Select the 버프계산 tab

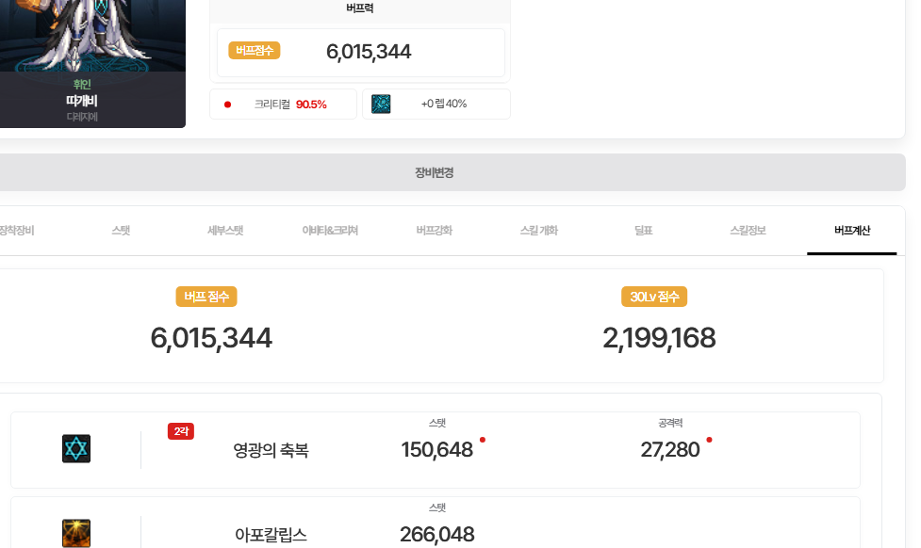(852, 231)
